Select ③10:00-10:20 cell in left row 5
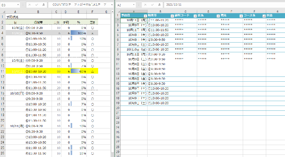285x157 pixels. click(38, 39)
